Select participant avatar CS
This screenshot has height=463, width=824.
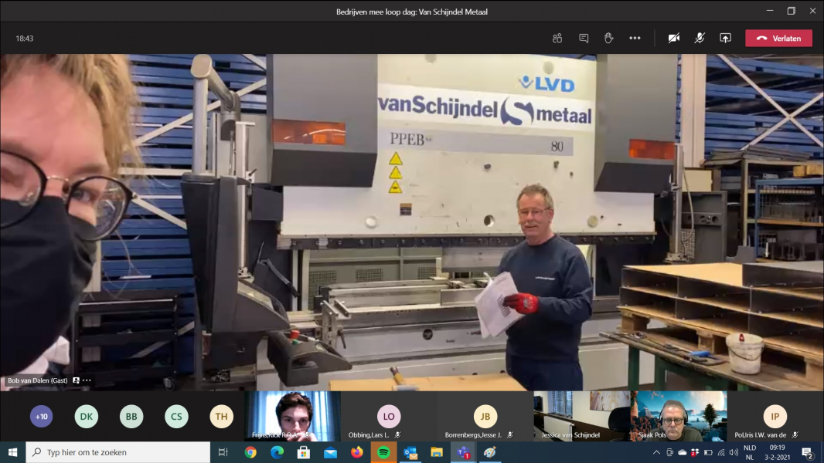(x=176, y=417)
